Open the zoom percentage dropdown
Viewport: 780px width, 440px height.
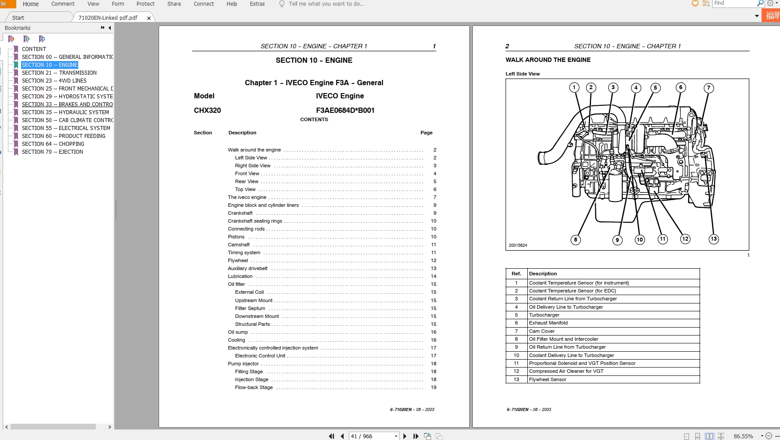(762, 436)
